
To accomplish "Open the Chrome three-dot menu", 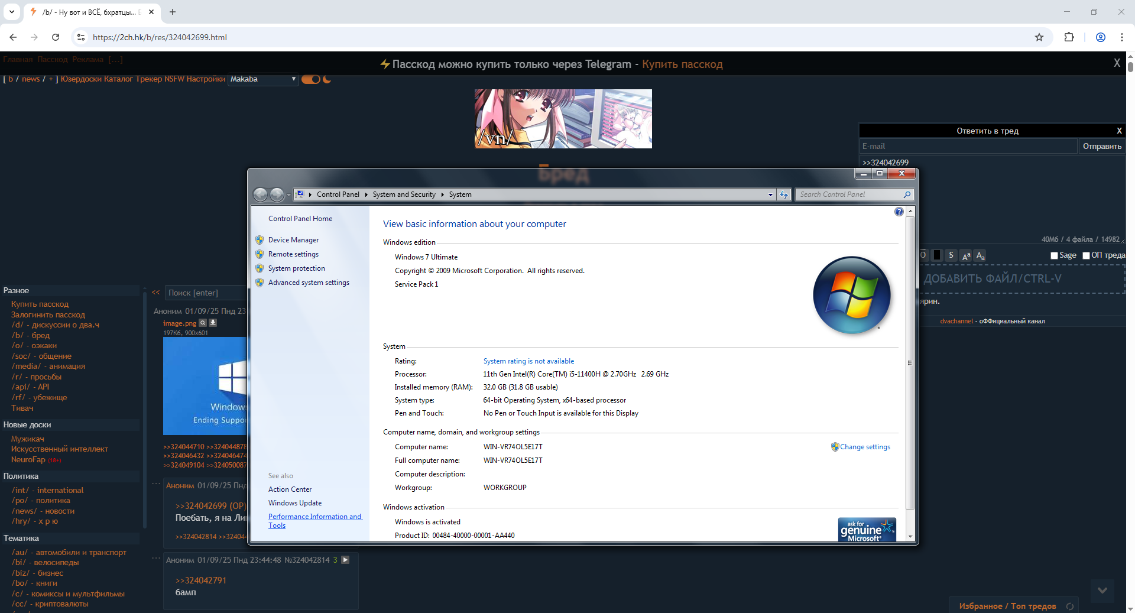I will pos(1121,37).
